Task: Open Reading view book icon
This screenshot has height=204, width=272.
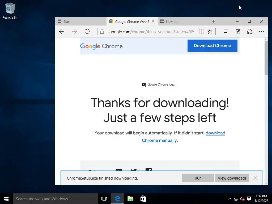Action: (201, 31)
